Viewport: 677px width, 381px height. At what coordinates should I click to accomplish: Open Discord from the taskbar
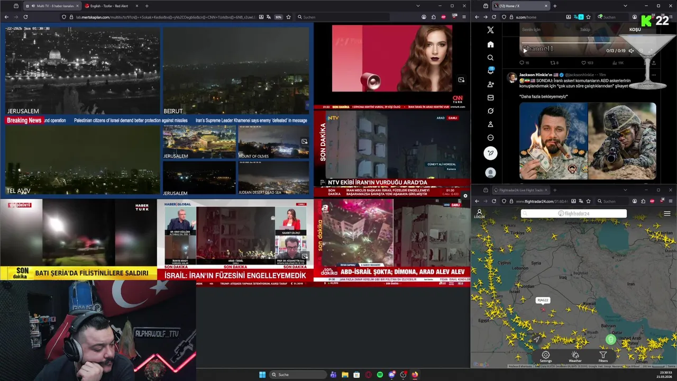pyautogui.click(x=391, y=375)
